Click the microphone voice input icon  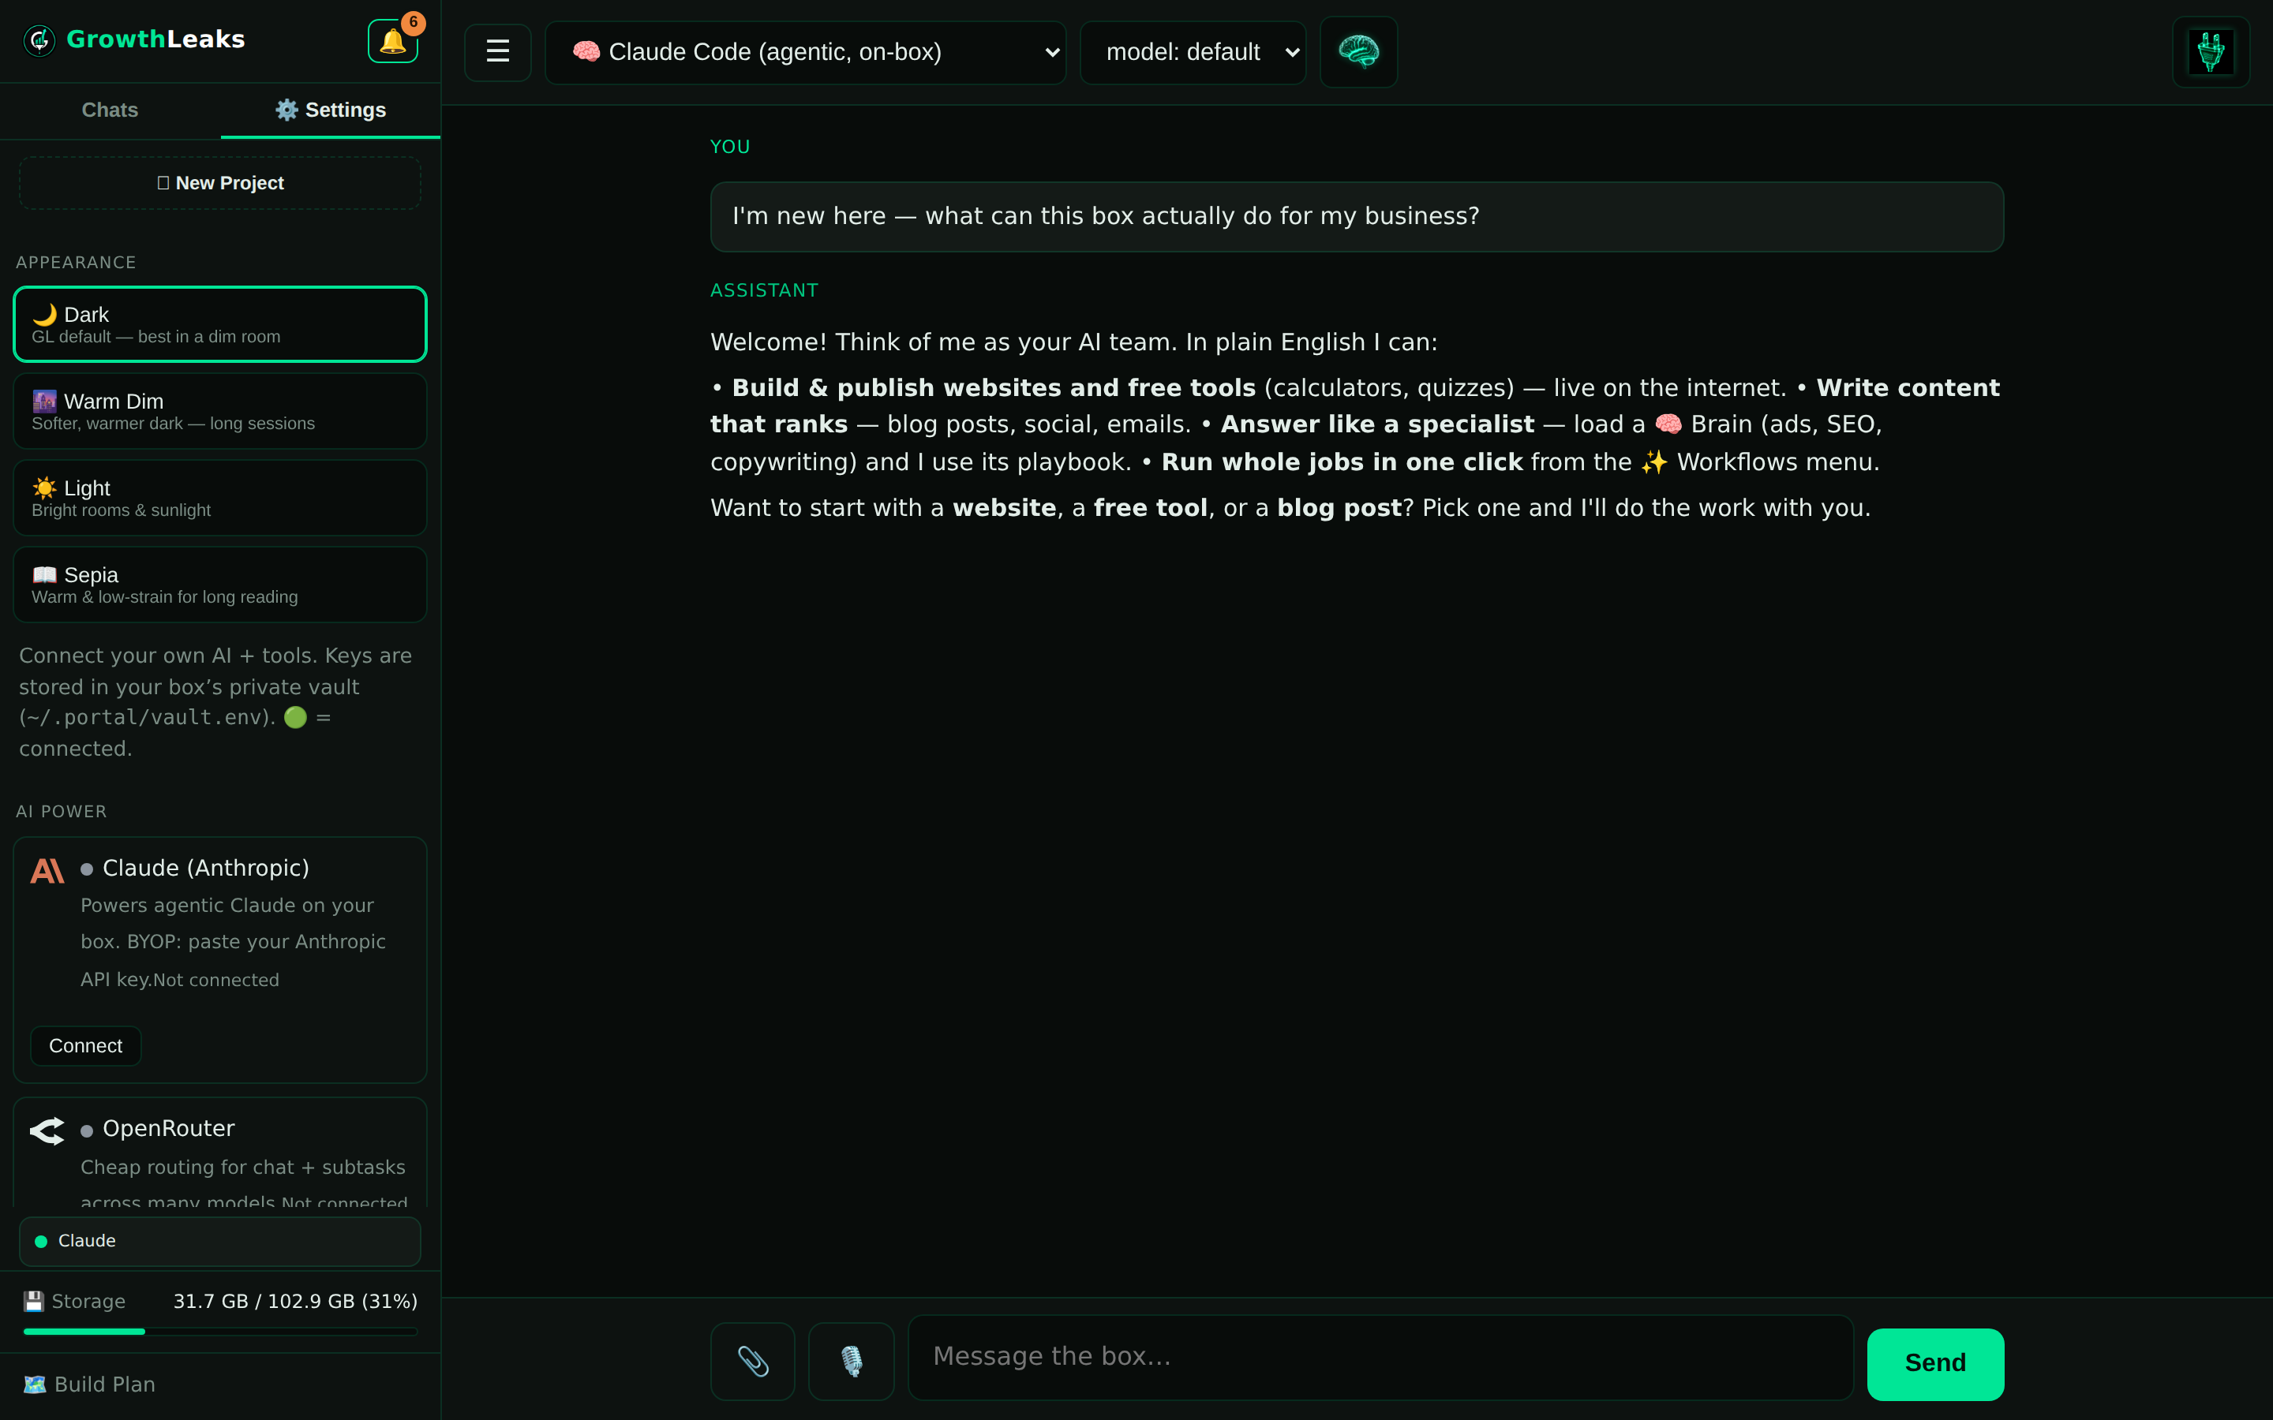pos(851,1361)
